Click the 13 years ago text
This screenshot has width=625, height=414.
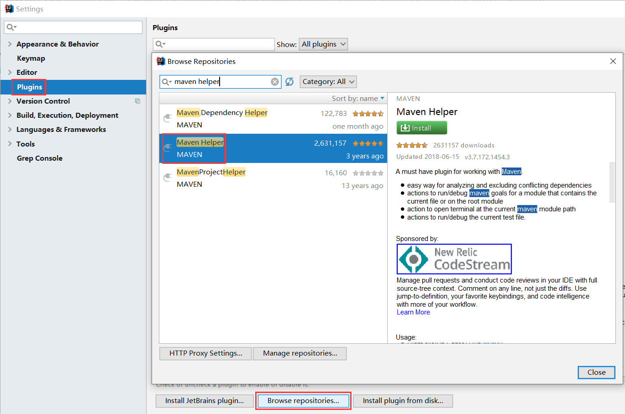pos(362,186)
